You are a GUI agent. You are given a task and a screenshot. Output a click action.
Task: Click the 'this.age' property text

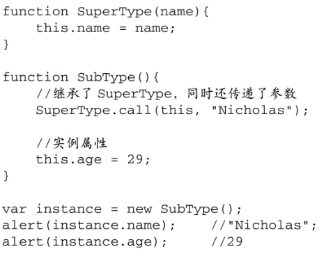69,160
